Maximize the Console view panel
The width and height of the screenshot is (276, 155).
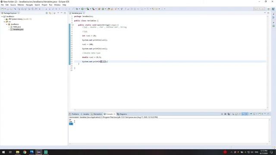[x=268, y=114]
